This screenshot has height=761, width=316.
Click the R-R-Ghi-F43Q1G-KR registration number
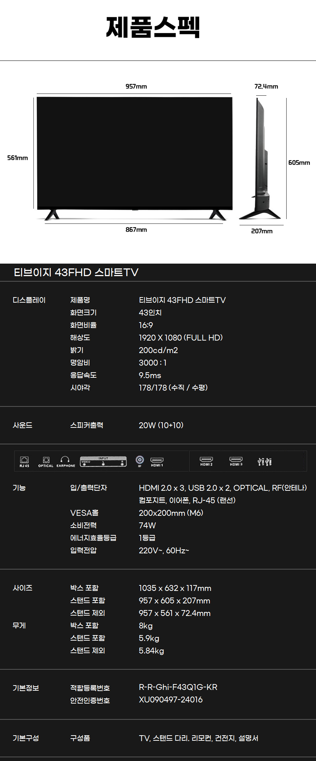(x=178, y=687)
